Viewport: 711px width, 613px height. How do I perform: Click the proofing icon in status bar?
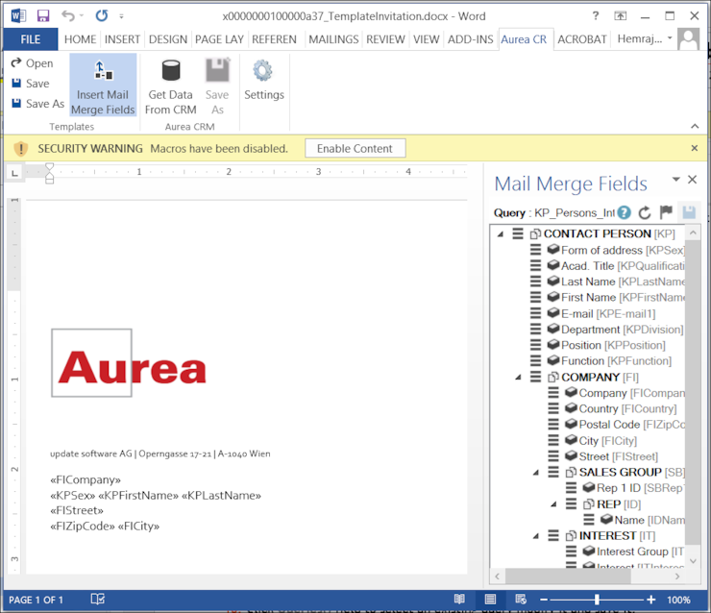(x=97, y=600)
